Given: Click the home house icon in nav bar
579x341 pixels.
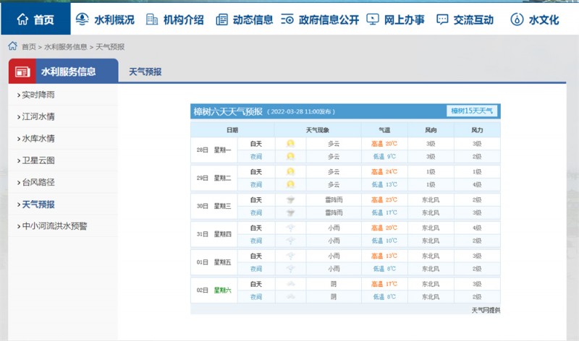Looking at the screenshot, I should click(22, 20).
